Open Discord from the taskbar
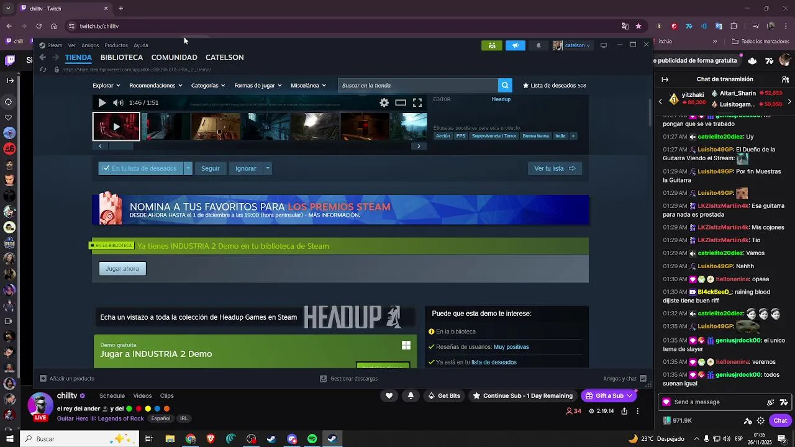Image resolution: width=795 pixels, height=447 pixels. (292, 439)
